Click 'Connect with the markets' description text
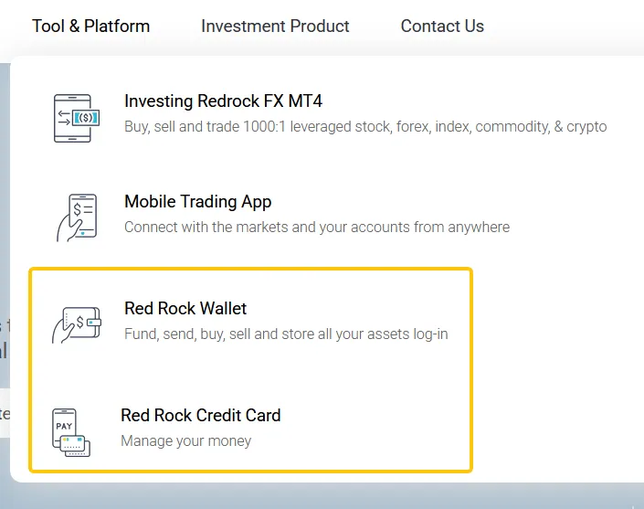The image size is (644, 509). (317, 228)
